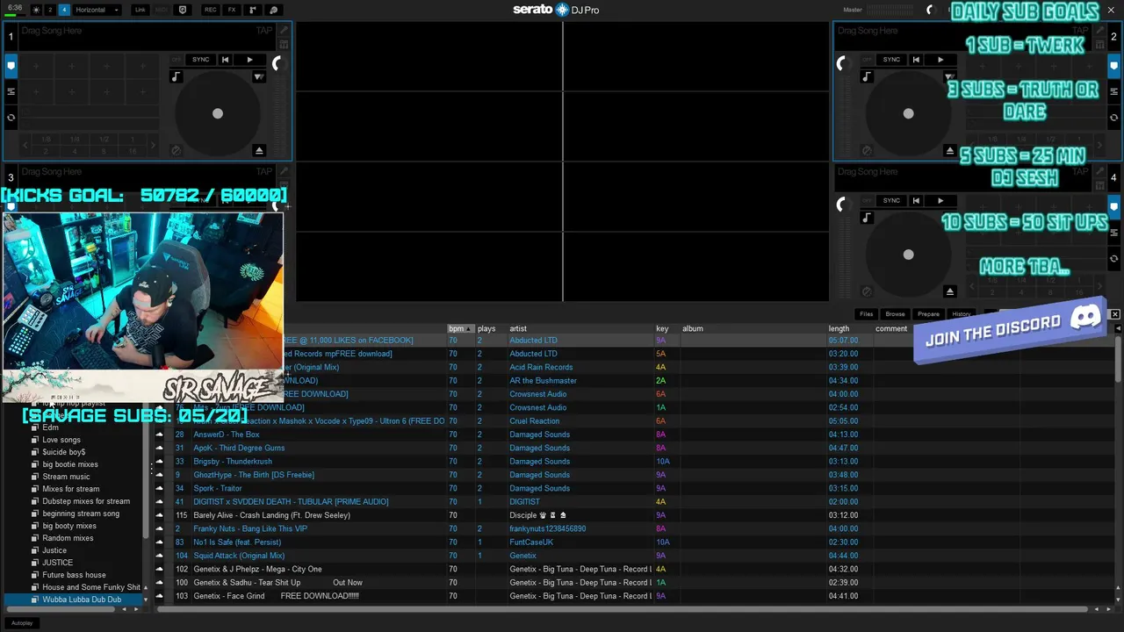Enable SYNC on deck 2

pos(891,60)
